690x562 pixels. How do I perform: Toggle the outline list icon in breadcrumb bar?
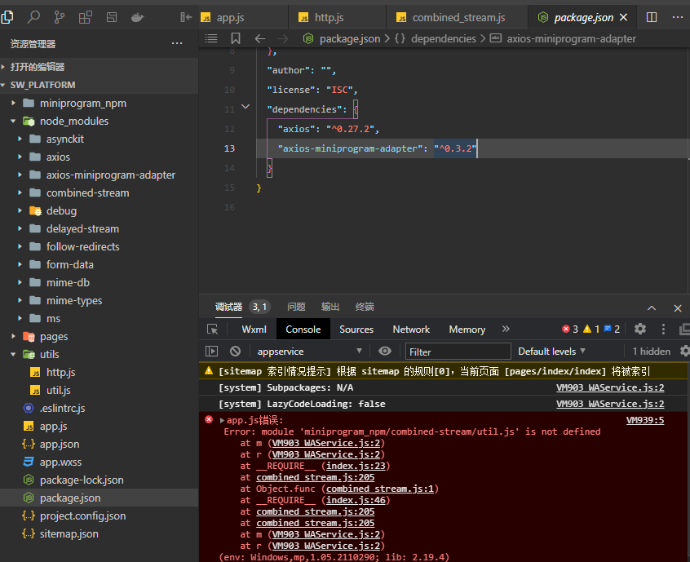211,38
